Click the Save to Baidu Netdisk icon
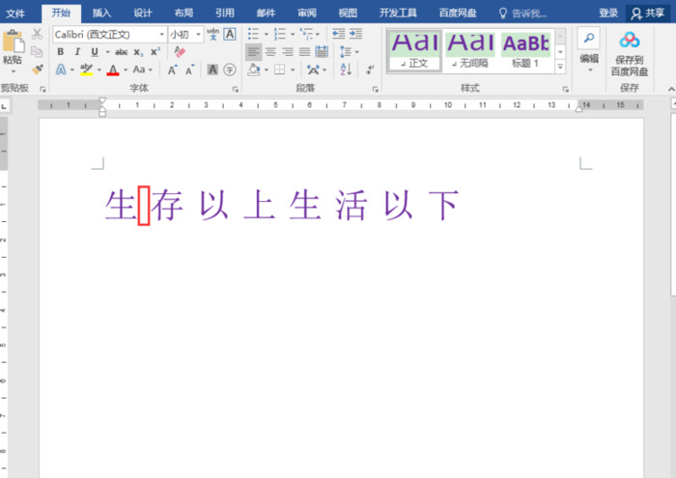This screenshot has width=676, height=478. (x=630, y=41)
